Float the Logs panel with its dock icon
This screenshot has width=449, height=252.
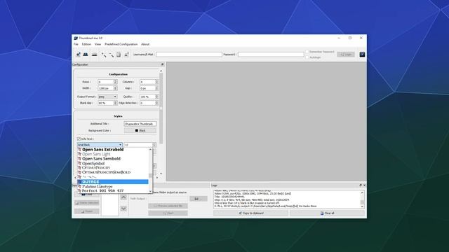pyautogui.click(x=361, y=185)
